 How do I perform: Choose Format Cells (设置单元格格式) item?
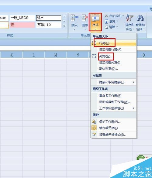point(114,135)
